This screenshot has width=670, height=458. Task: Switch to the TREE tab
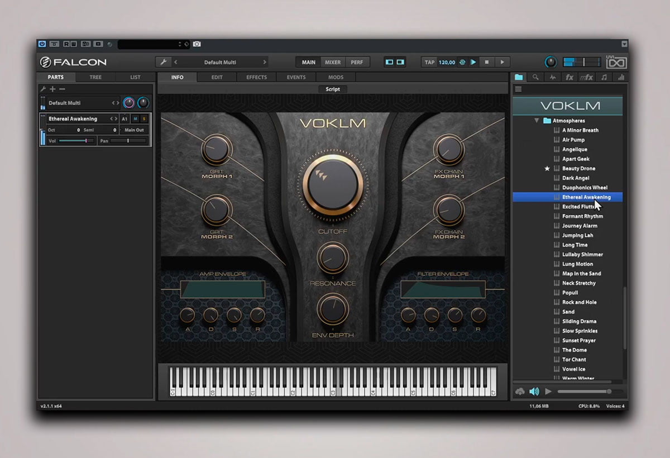point(95,77)
